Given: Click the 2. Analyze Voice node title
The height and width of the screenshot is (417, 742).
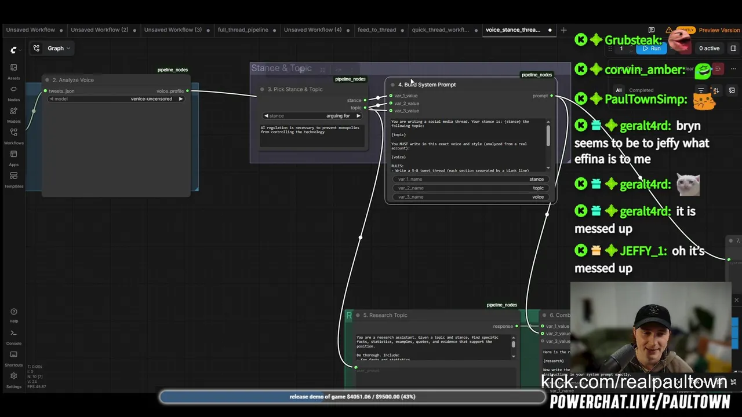Looking at the screenshot, I should click(x=73, y=80).
